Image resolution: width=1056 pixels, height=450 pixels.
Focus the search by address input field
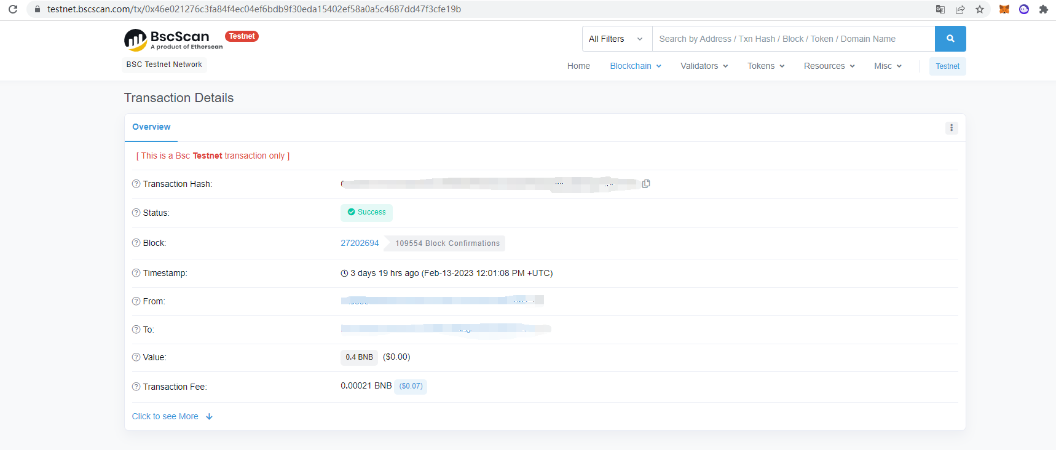click(793, 39)
